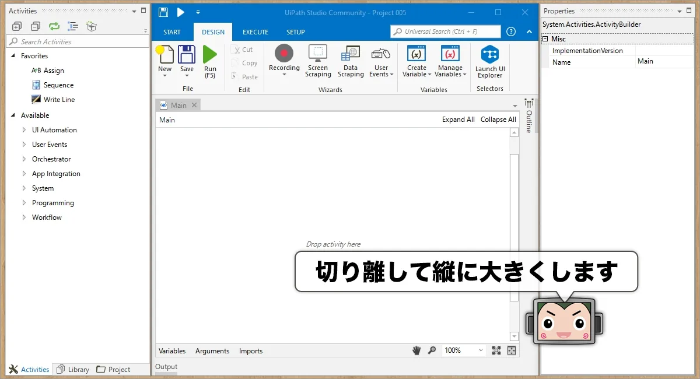Click the tree view options icon in Activities
Viewport: 700px width, 379px height.
click(x=73, y=26)
